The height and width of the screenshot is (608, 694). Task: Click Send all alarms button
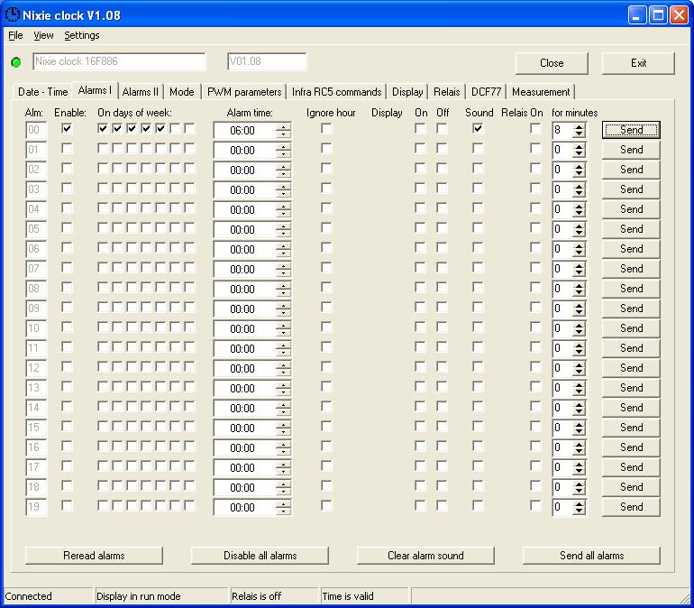591,556
